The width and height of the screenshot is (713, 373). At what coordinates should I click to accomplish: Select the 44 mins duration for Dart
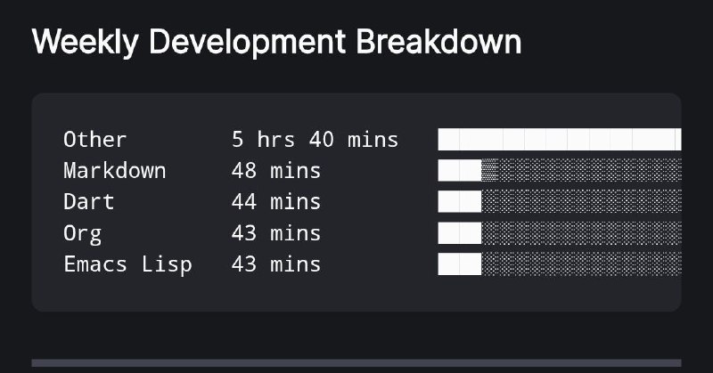[x=276, y=202]
